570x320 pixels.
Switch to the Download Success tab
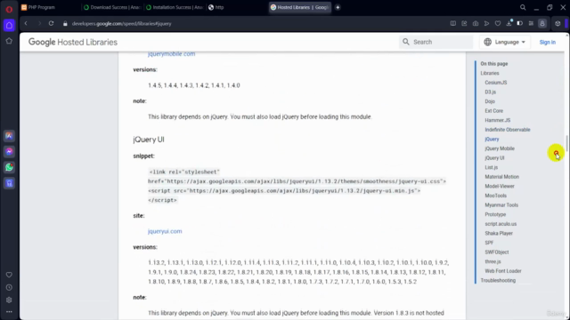[112, 7]
